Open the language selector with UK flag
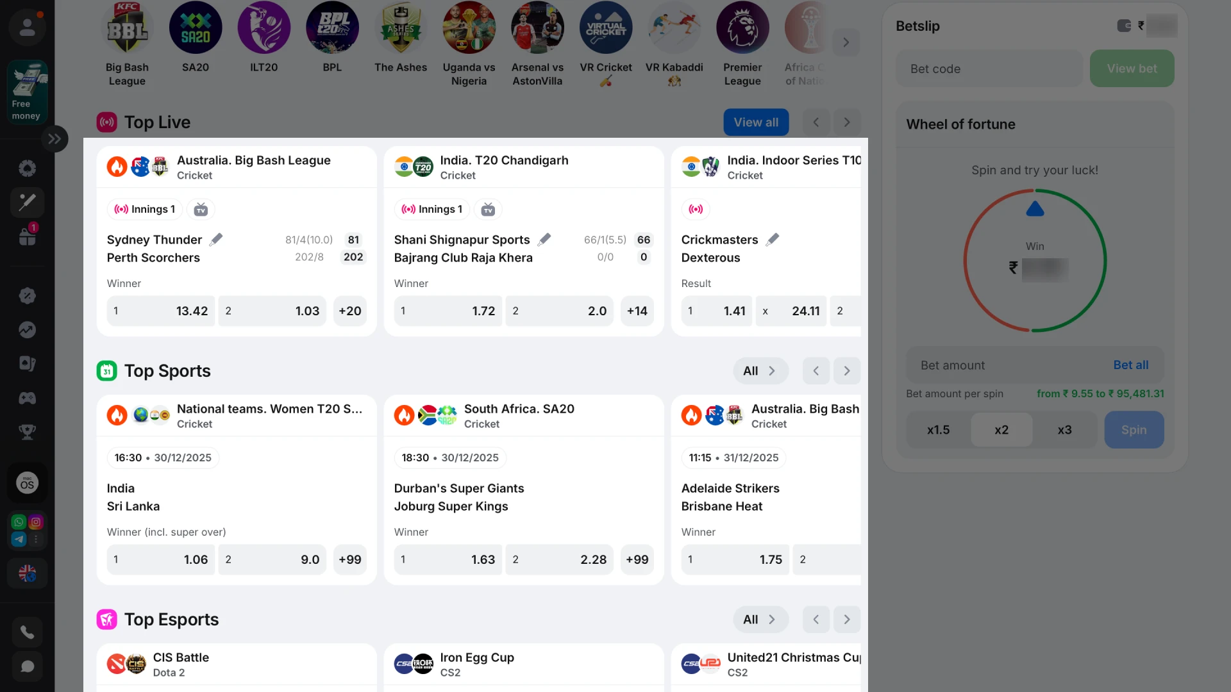Viewport: 1231px width, 692px height. click(x=27, y=573)
